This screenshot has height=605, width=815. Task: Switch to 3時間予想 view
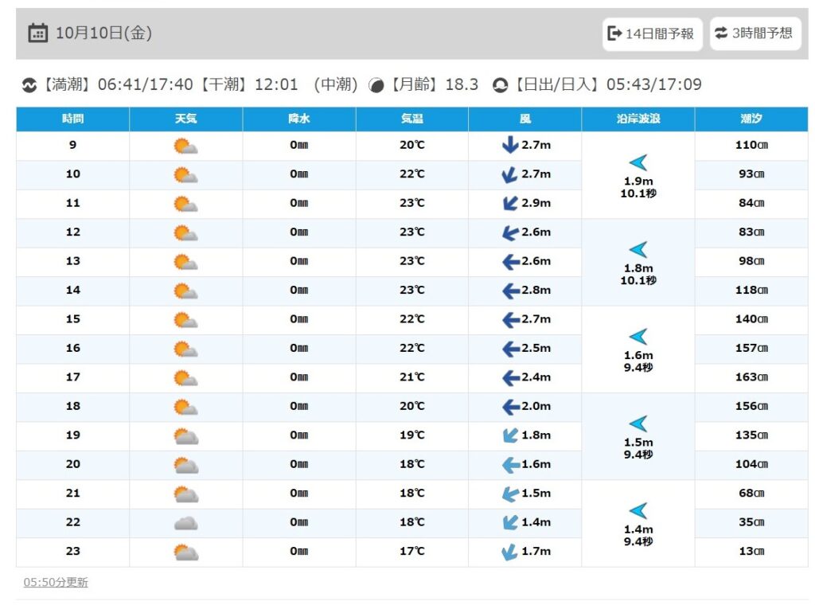755,33
